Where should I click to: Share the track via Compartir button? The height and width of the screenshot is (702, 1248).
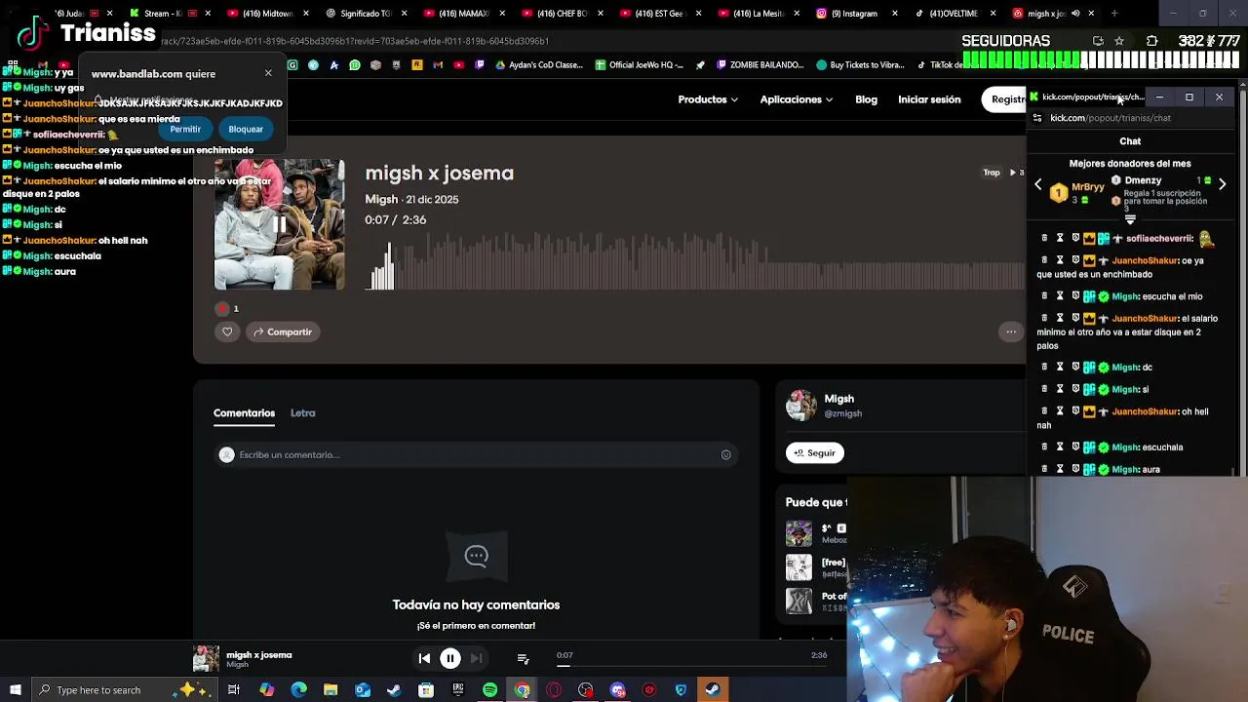283,331
